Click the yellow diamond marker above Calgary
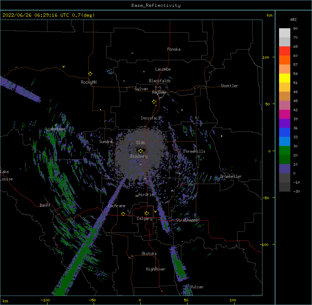Viewport: 312px width, 305px height. click(147, 213)
